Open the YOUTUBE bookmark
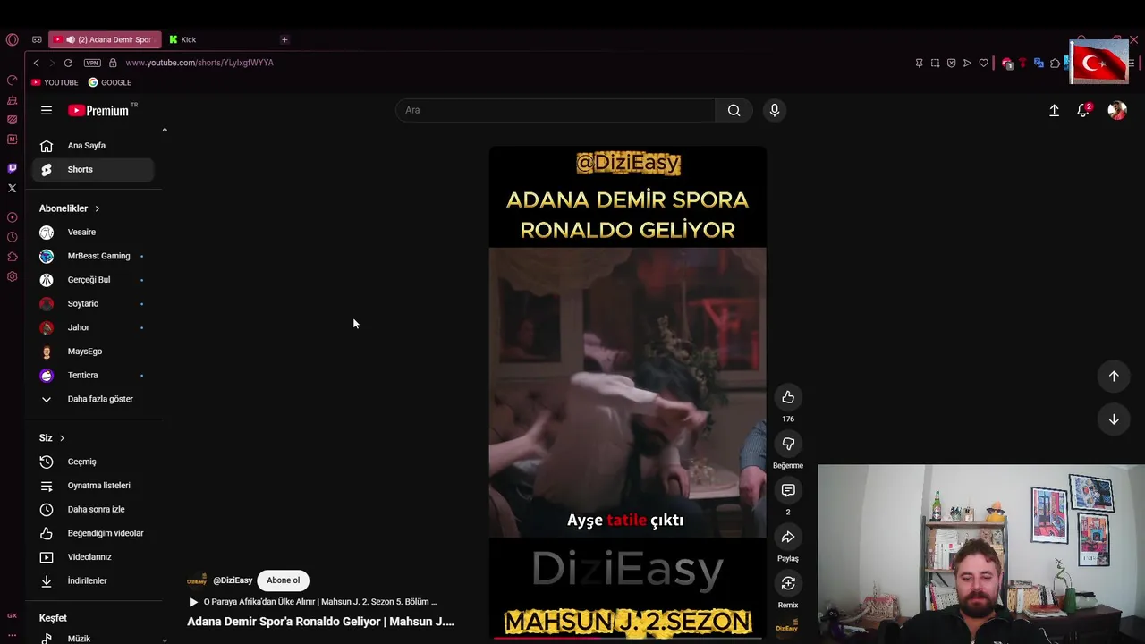The height and width of the screenshot is (644, 1145). [55, 82]
